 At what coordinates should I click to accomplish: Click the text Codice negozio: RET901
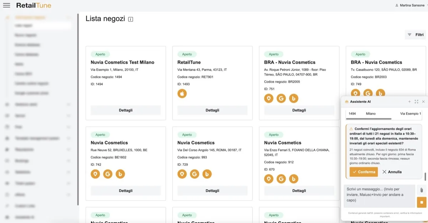pyautogui.click(x=195, y=77)
